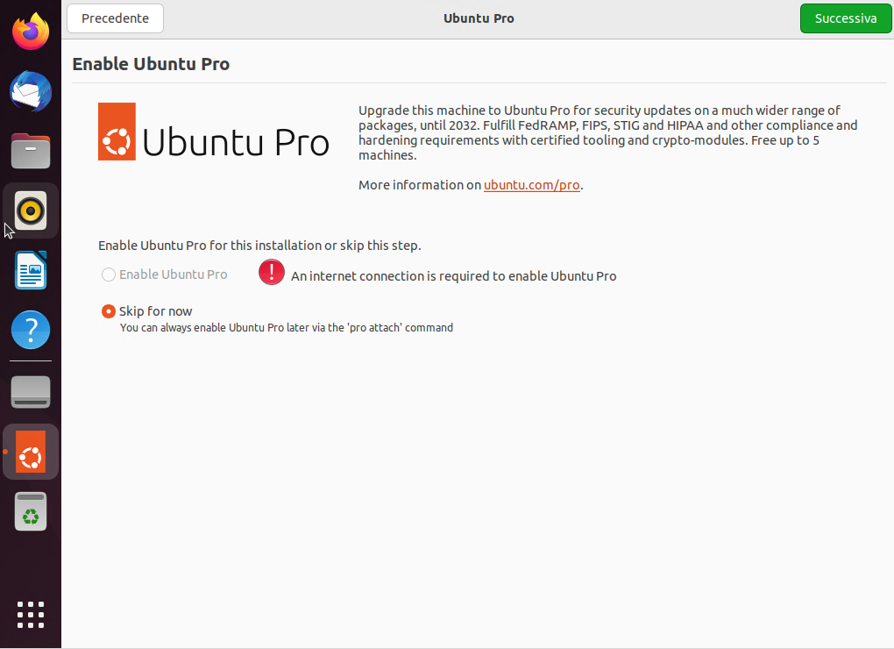
Task: Open the Help question-mark icon
Action: (31, 330)
